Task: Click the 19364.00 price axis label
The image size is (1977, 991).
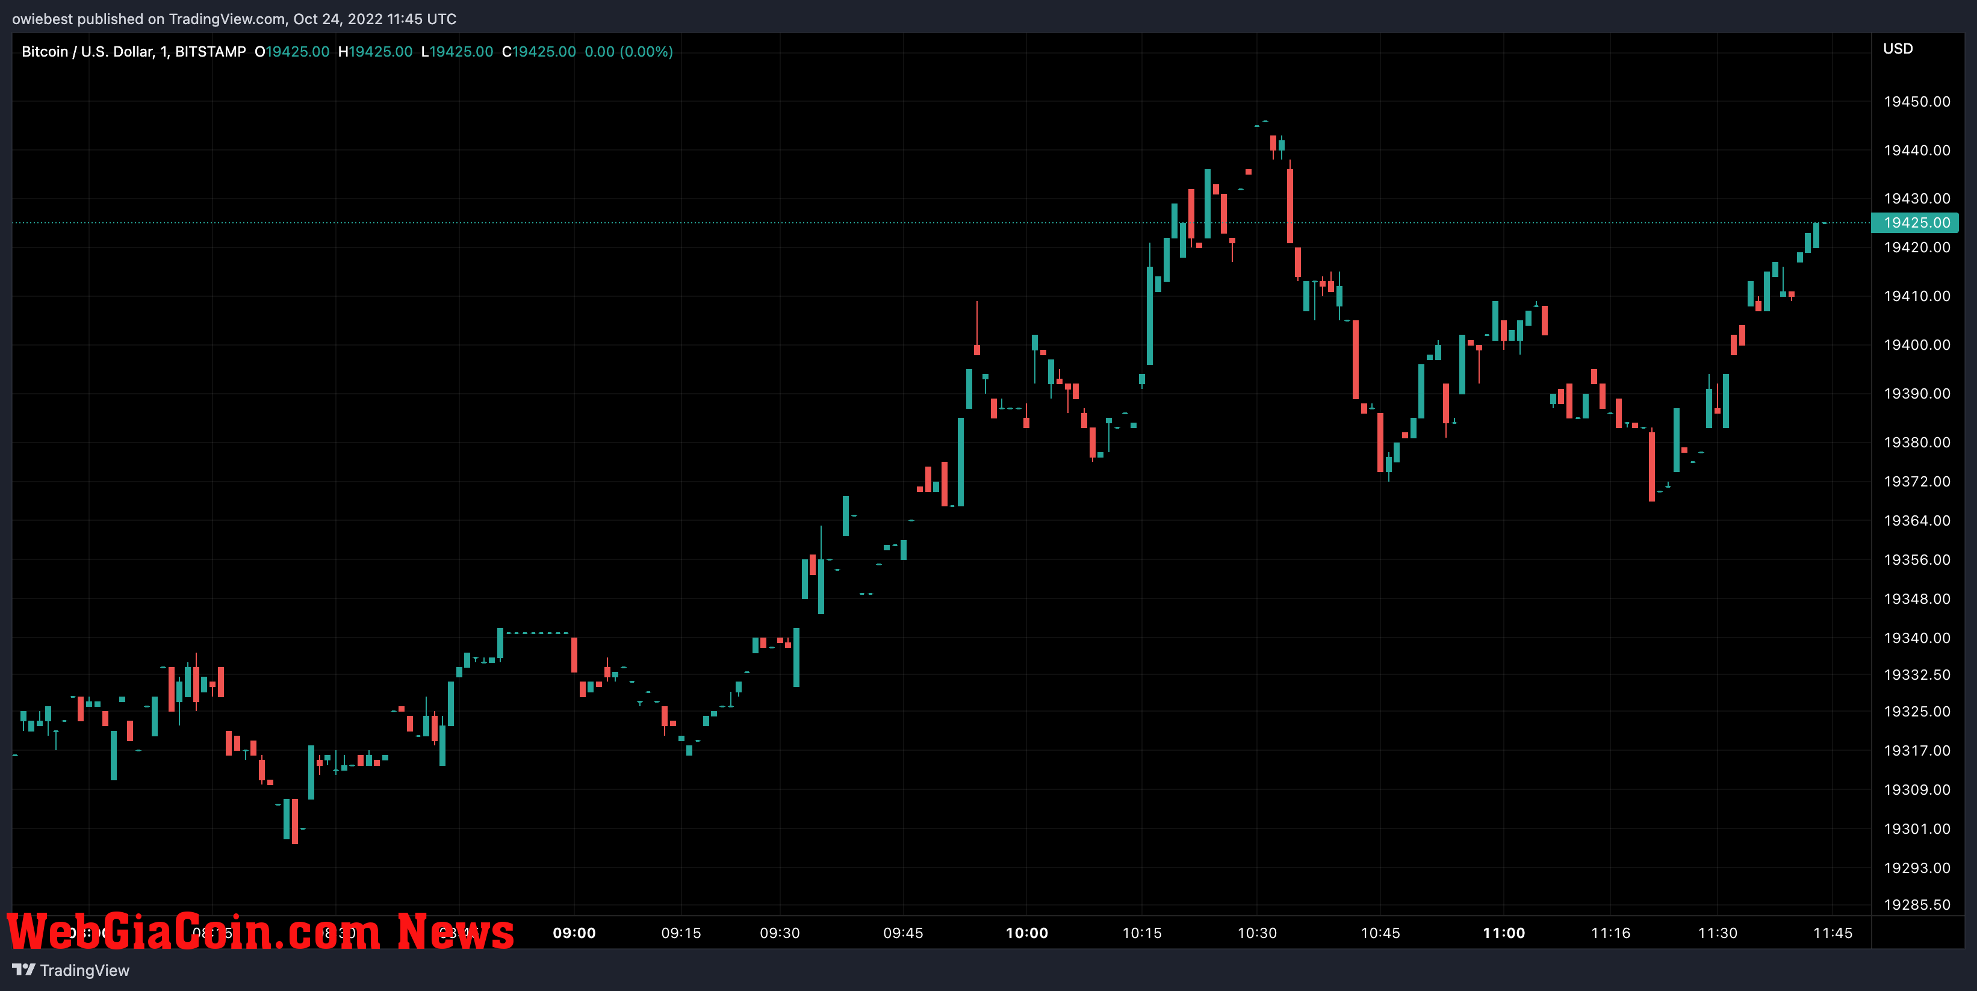Action: click(1916, 520)
